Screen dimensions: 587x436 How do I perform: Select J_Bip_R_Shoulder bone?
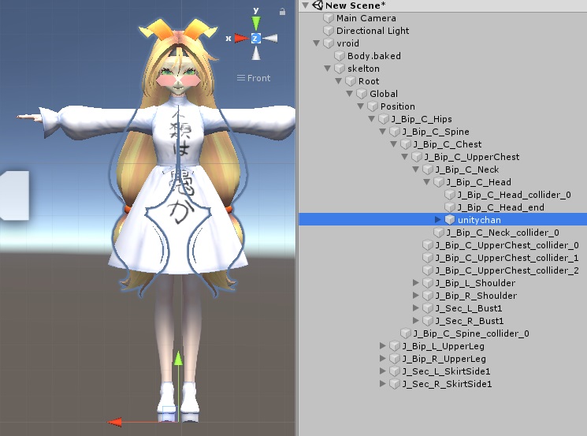click(x=476, y=296)
